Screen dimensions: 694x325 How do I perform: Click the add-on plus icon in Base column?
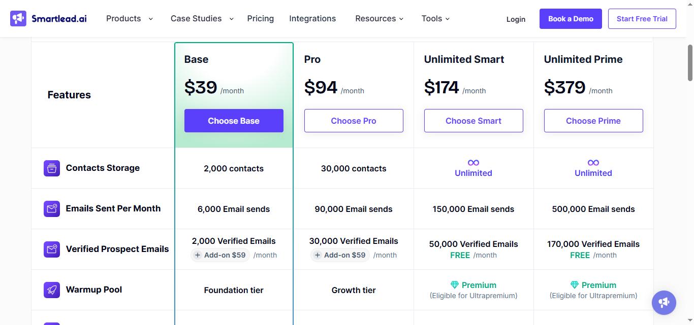click(x=197, y=255)
